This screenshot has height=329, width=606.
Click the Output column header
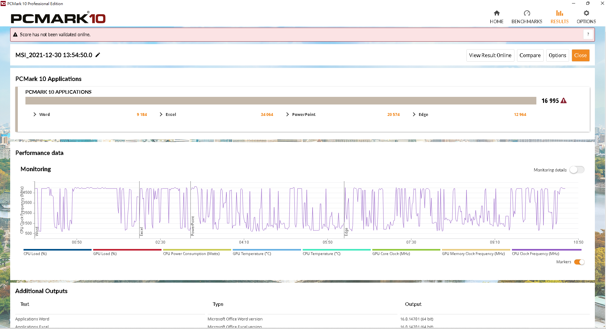[x=413, y=304]
